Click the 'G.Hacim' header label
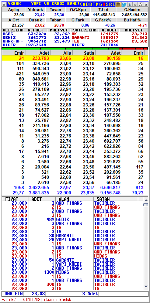The image size is (150, 303). 132,10
